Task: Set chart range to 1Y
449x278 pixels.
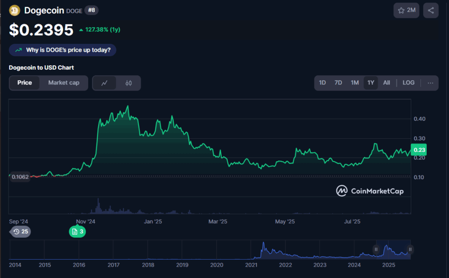Action: (371, 83)
